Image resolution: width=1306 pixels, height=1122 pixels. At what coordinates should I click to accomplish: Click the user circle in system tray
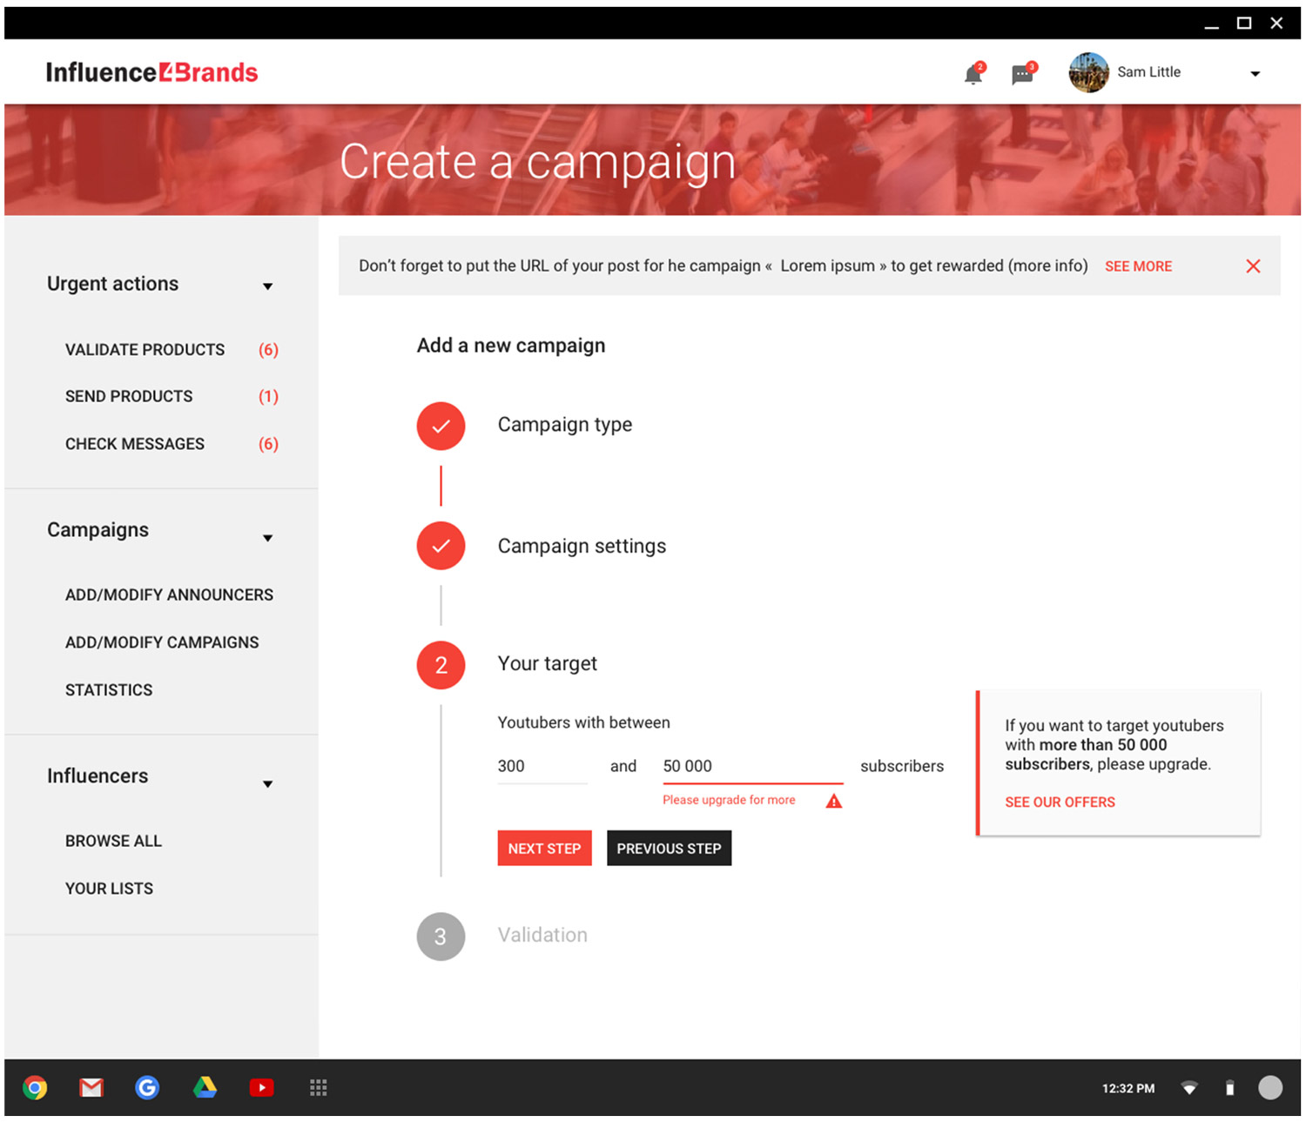pyautogui.click(x=1270, y=1088)
